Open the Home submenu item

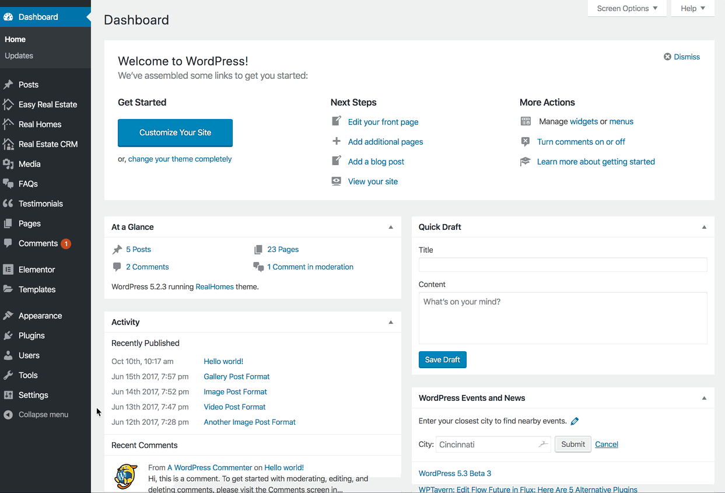click(x=15, y=39)
